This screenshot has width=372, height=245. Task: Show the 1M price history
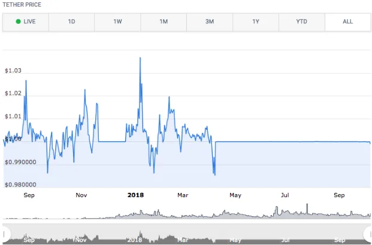pyautogui.click(x=164, y=22)
